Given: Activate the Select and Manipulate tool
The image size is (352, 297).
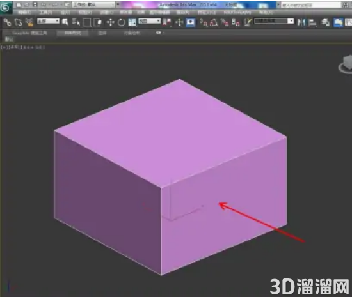Looking at the screenshot, I should click(x=179, y=22).
